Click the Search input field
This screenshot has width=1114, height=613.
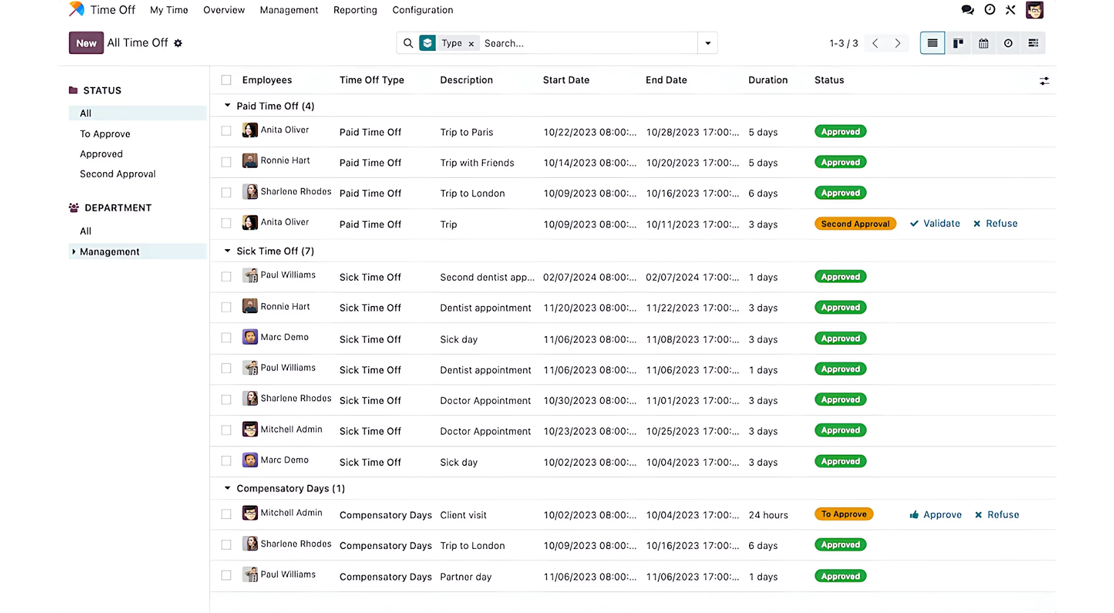pyautogui.click(x=585, y=43)
